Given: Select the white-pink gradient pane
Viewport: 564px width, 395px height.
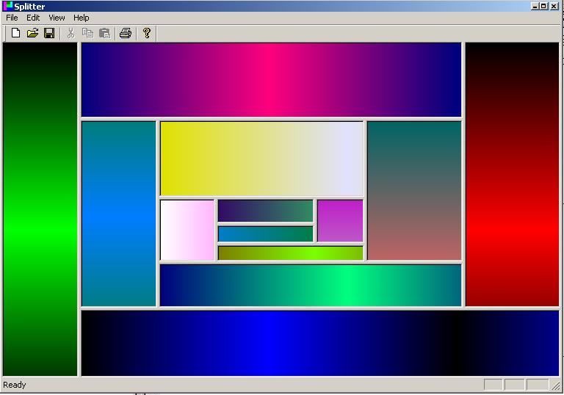Looking at the screenshot, I should [187, 231].
